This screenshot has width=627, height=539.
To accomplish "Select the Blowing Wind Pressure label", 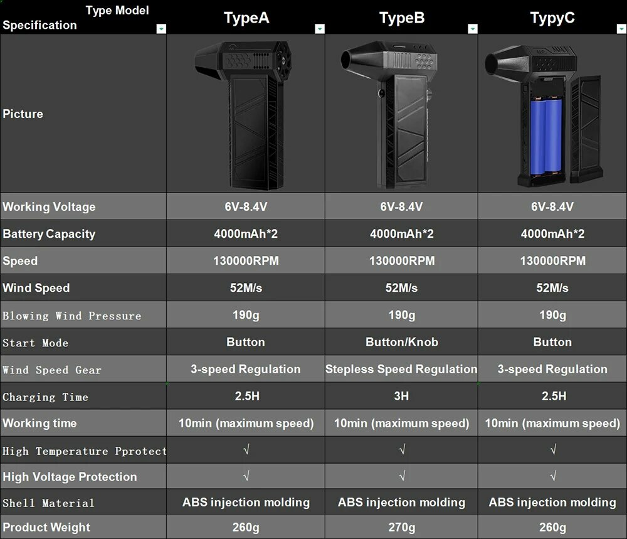I will point(72,316).
